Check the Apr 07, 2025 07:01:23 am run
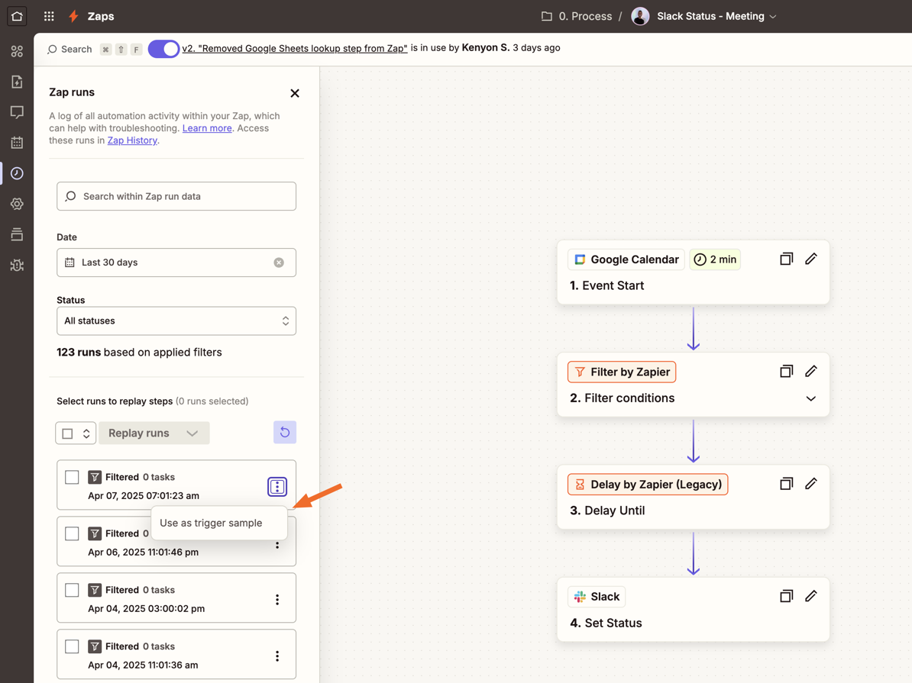912x683 pixels. click(x=72, y=477)
